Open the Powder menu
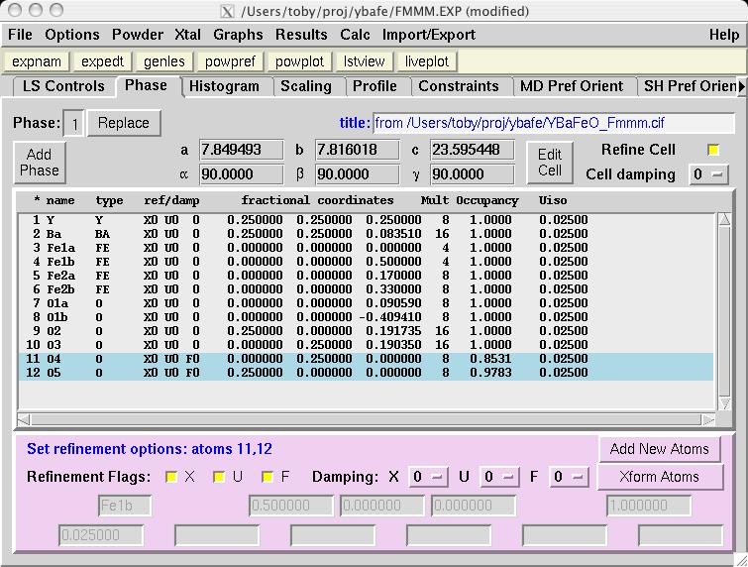The image size is (748, 567). click(138, 35)
